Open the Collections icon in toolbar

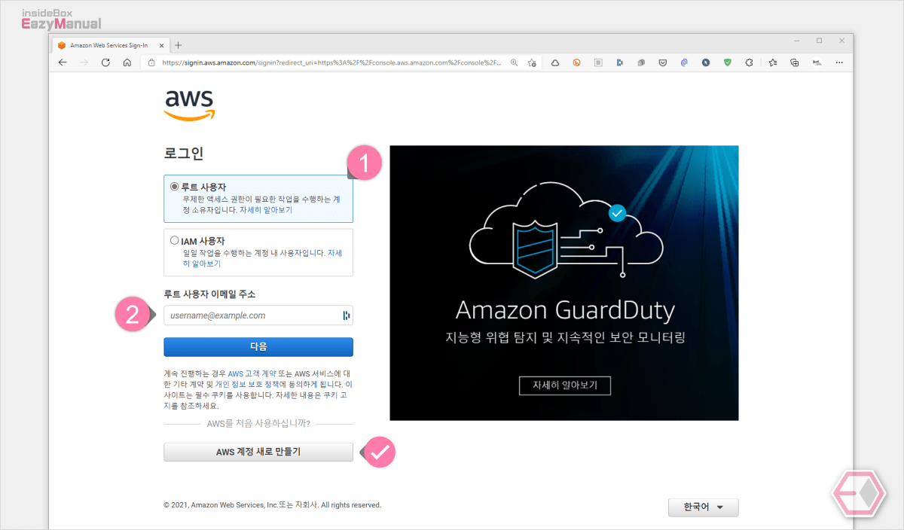pos(795,62)
